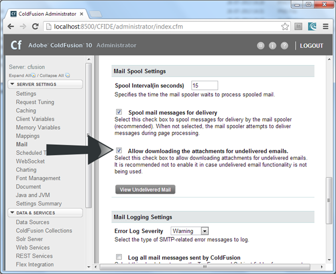The height and width of the screenshot is (274, 336).
Task: Open the Chrome hamburger menu
Action: click(326, 26)
